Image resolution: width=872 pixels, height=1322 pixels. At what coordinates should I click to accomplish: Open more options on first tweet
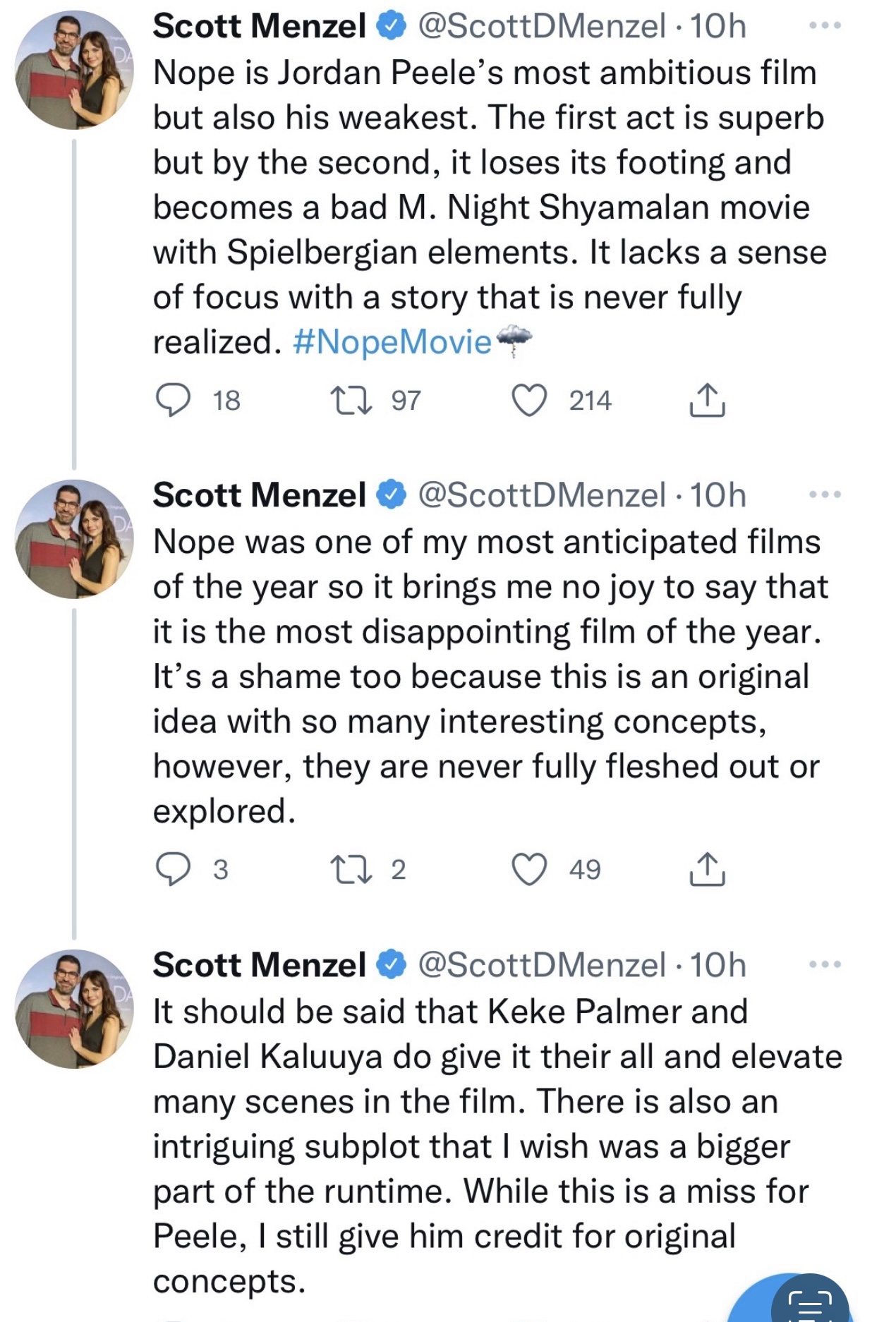pyautogui.click(x=825, y=25)
